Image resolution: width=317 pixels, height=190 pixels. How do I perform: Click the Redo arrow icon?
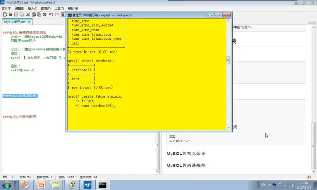pyautogui.click(x=57, y=14)
